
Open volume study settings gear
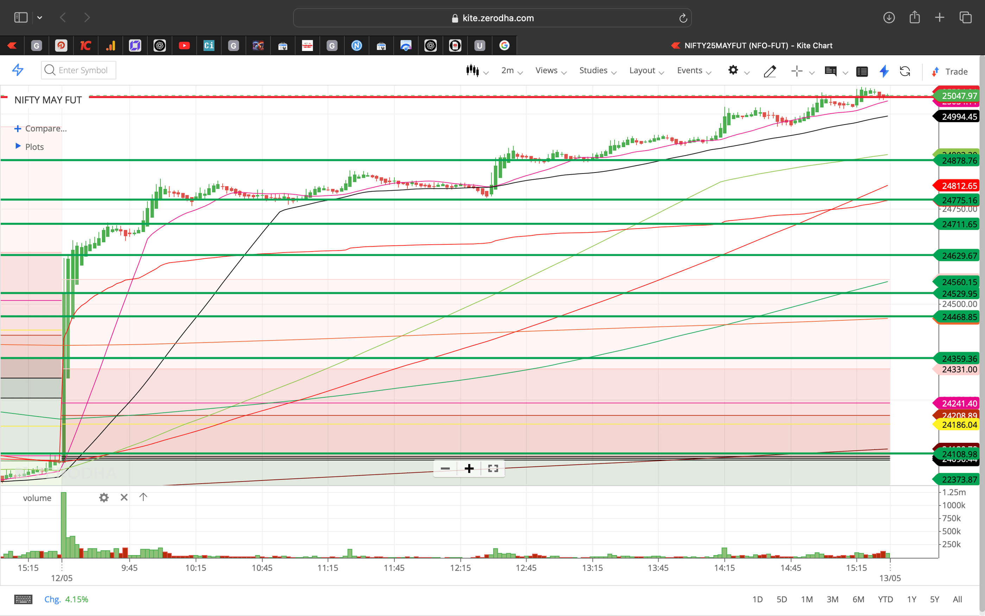104,497
